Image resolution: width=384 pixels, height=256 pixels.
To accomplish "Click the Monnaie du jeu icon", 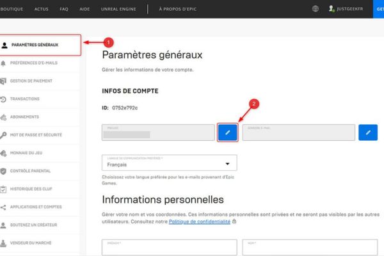I will (3, 154).
